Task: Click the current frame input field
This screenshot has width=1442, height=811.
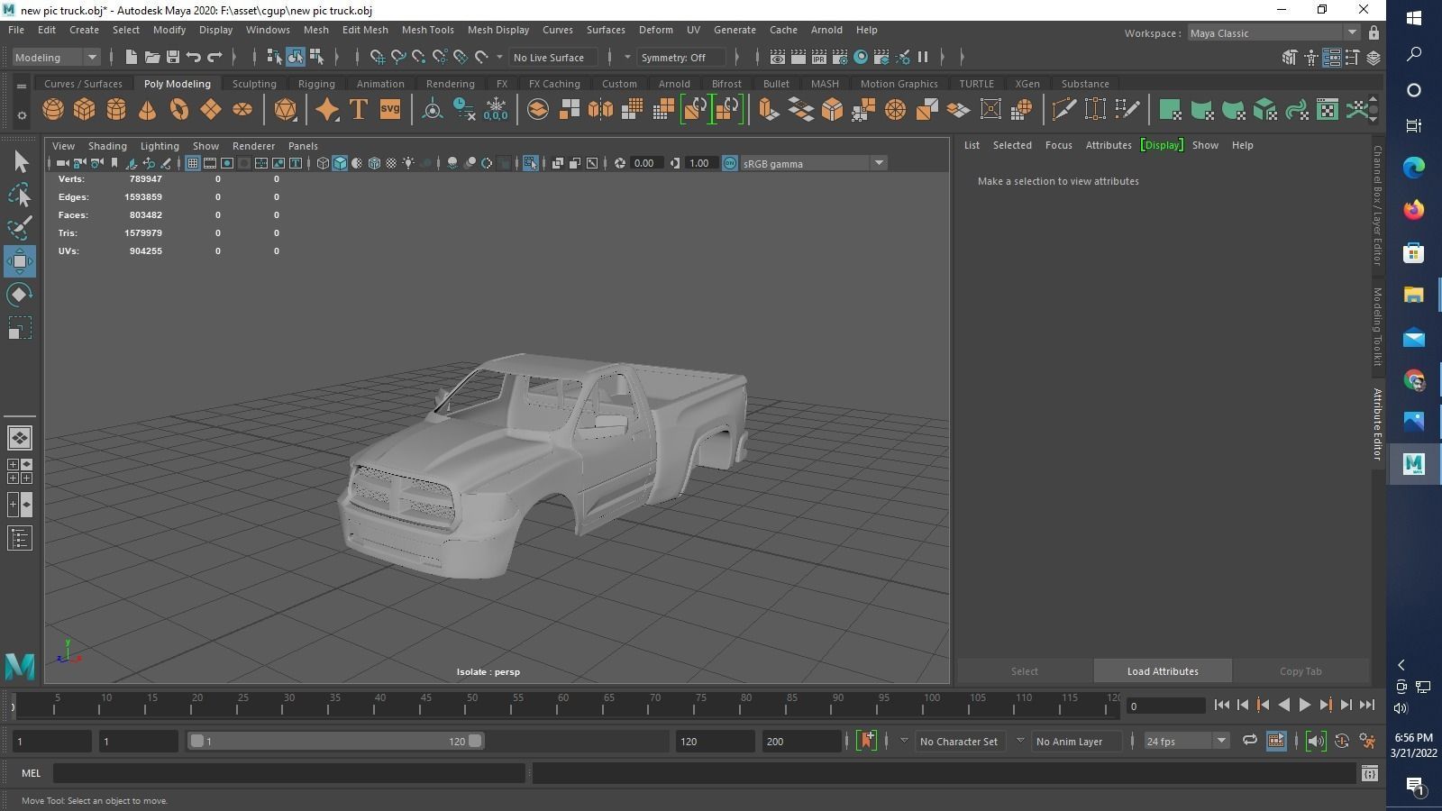Action: [x=1165, y=706]
